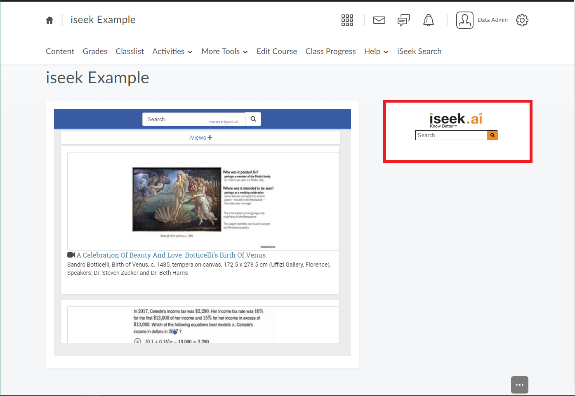
Task: Click the home icon in header
Action: point(49,20)
